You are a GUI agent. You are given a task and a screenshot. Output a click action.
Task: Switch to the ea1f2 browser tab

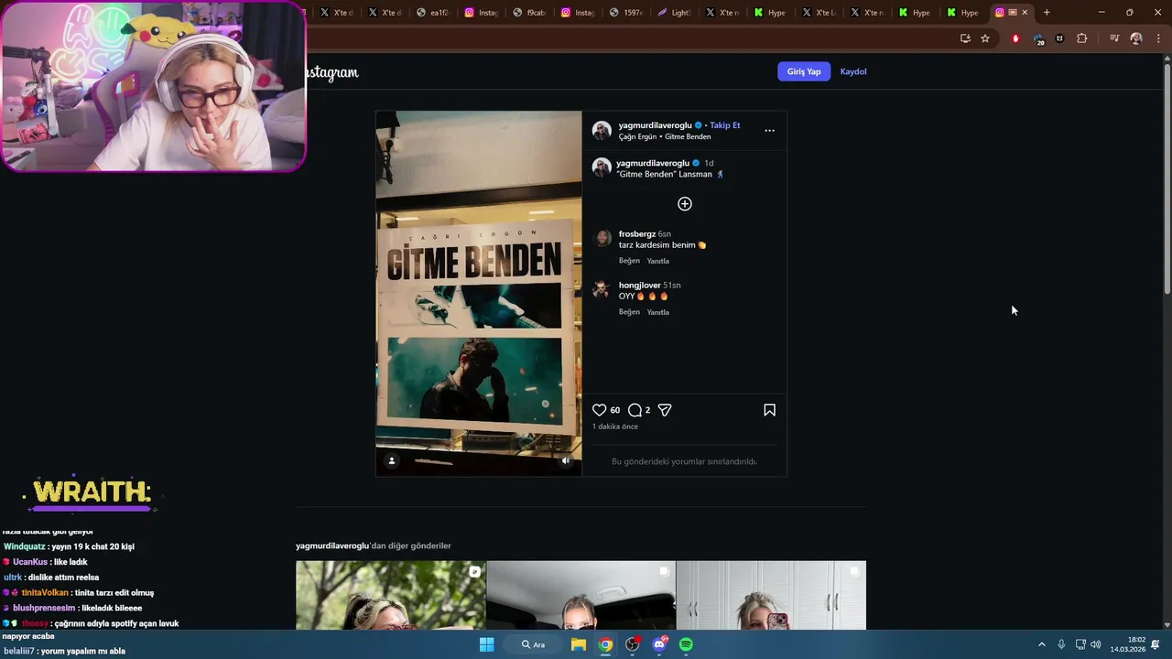433,13
